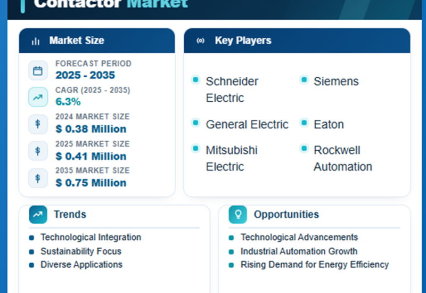Click the Technological Integration trend
This screenshot has height=293, width=426.
click(91, 237)
